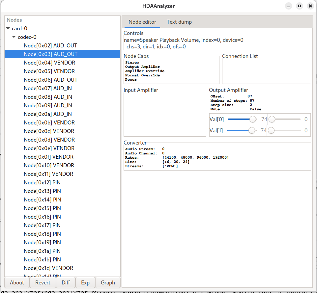The height and width of the screenshot is (293, 317).
Task: Select the Node editor tab
Action: (142, 22)
